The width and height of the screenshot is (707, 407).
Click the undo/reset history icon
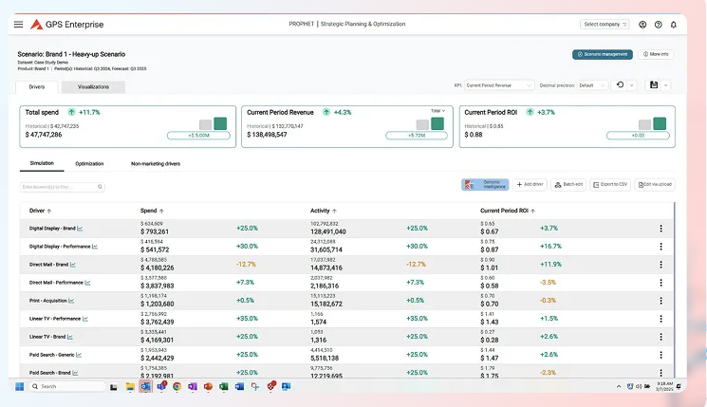[620, 85]
